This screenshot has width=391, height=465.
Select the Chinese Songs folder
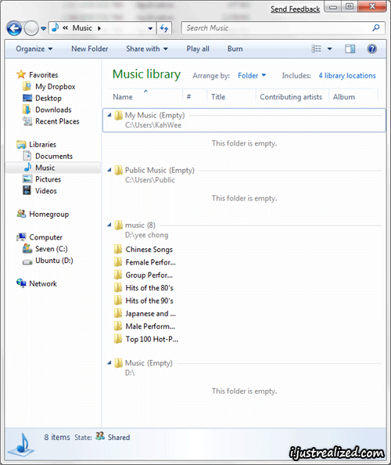click(x=143, y=249)
